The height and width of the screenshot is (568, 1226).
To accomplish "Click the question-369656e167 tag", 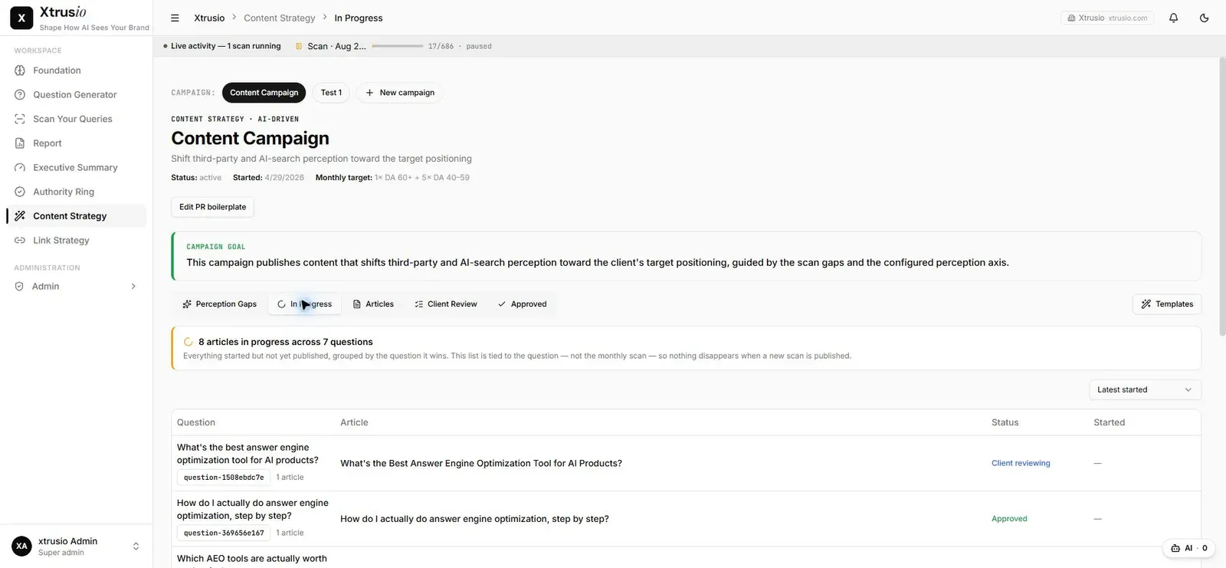I will [224, 533].
